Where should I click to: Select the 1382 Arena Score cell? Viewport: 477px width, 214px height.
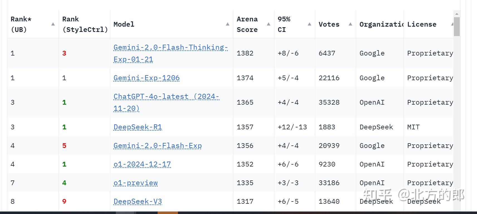245,53
